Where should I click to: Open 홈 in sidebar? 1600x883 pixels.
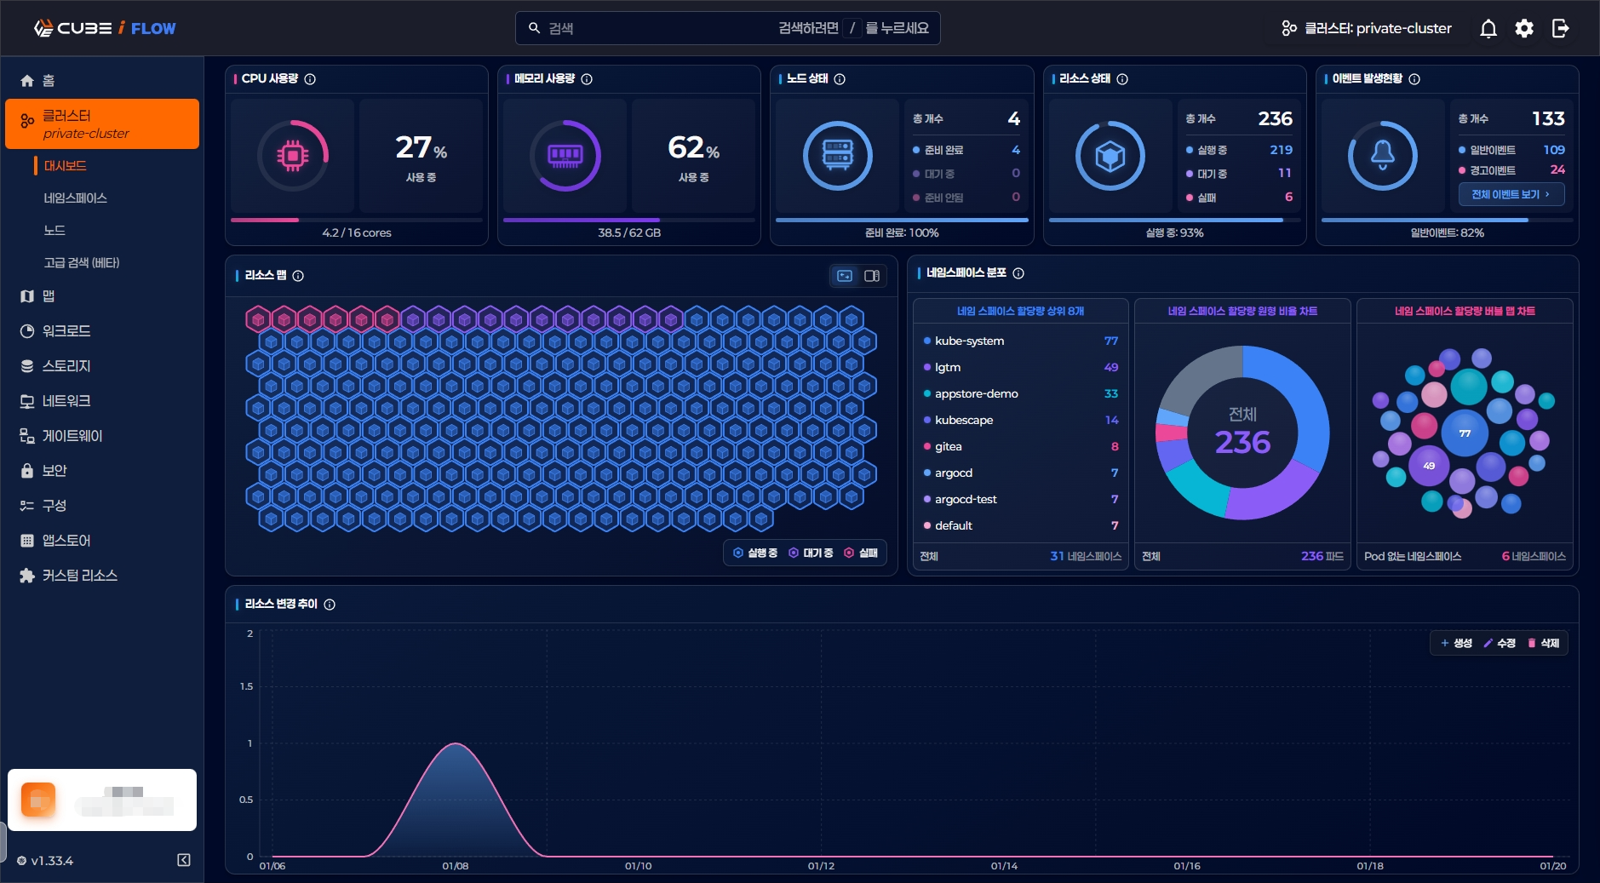click(x=102, y=81)
